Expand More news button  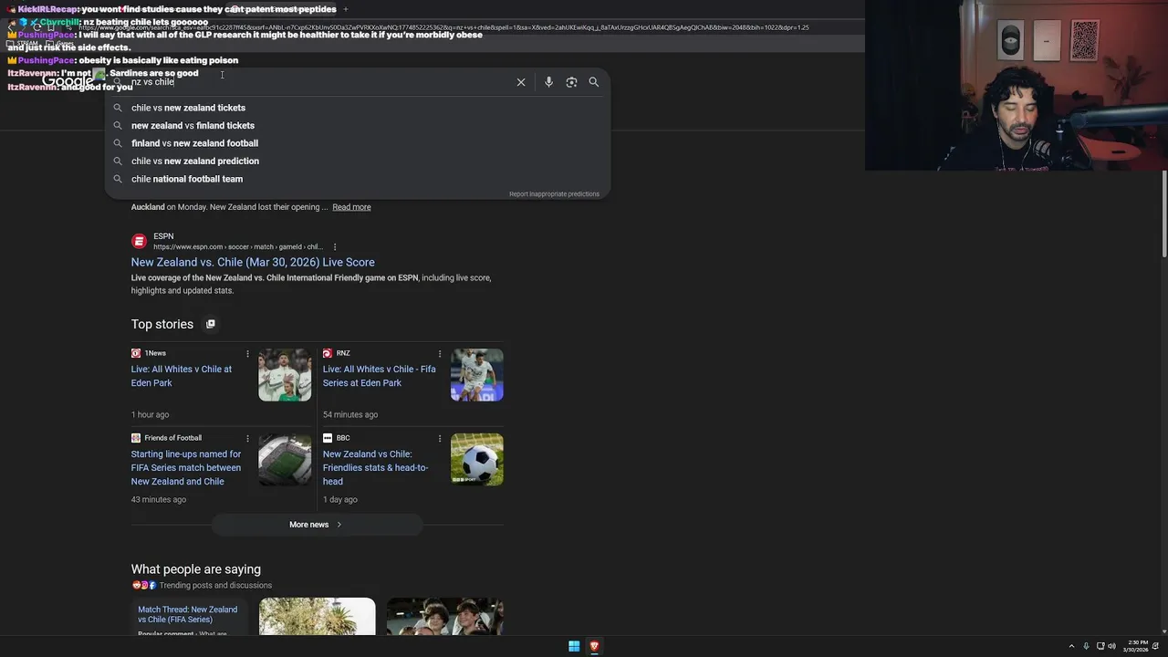tap(316, 525)
